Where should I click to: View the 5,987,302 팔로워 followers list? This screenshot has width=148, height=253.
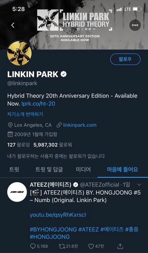(x=53, y=145)
